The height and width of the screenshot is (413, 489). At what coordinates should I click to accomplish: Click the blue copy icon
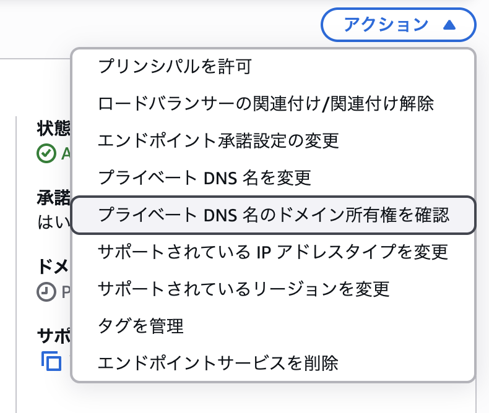point(51,361)
